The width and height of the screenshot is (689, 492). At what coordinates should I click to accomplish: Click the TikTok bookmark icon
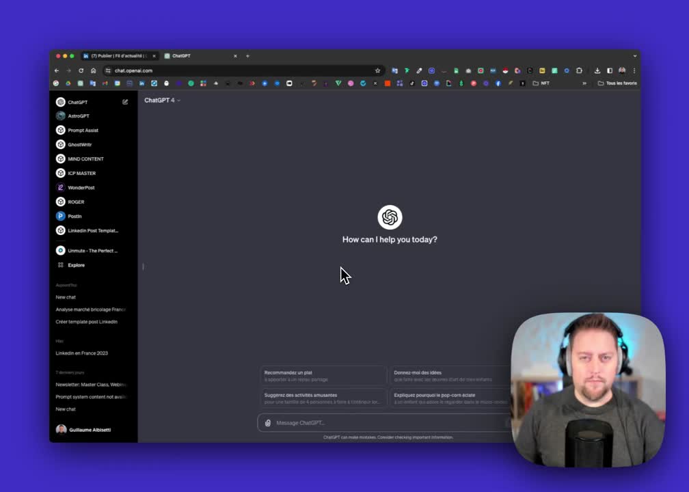tap(411, 83)
